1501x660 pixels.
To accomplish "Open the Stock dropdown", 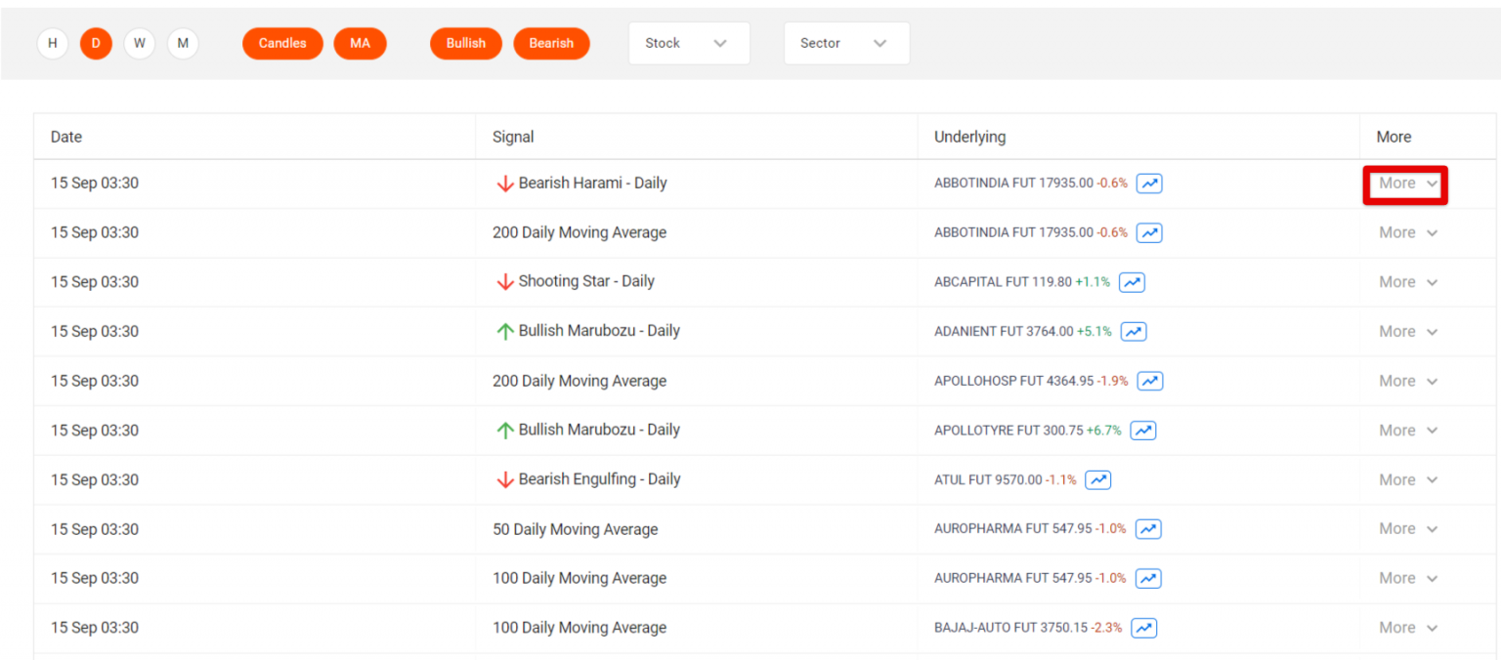I will (x=689, y=43).
